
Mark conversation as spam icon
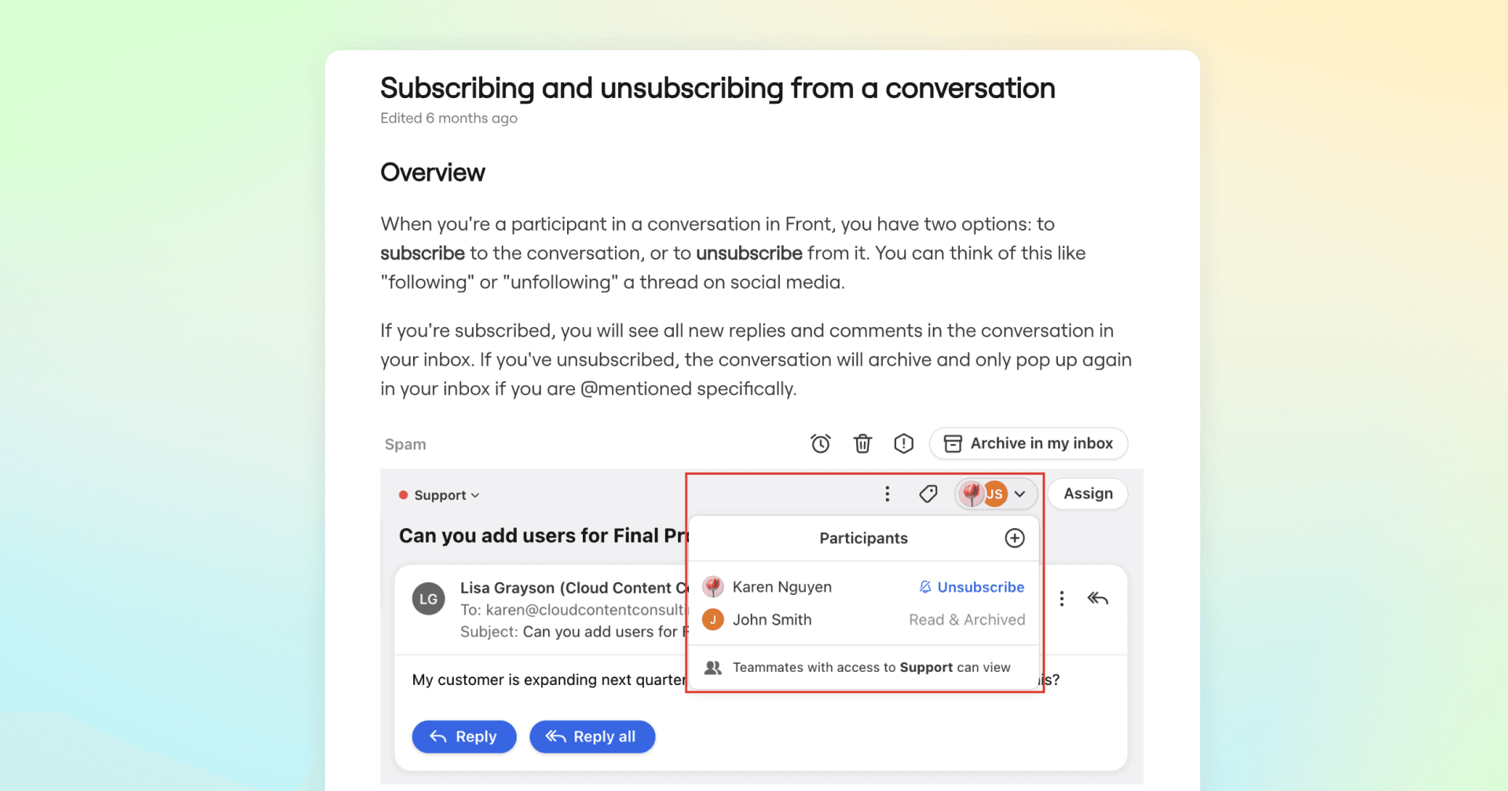click(x=904, y=444)
